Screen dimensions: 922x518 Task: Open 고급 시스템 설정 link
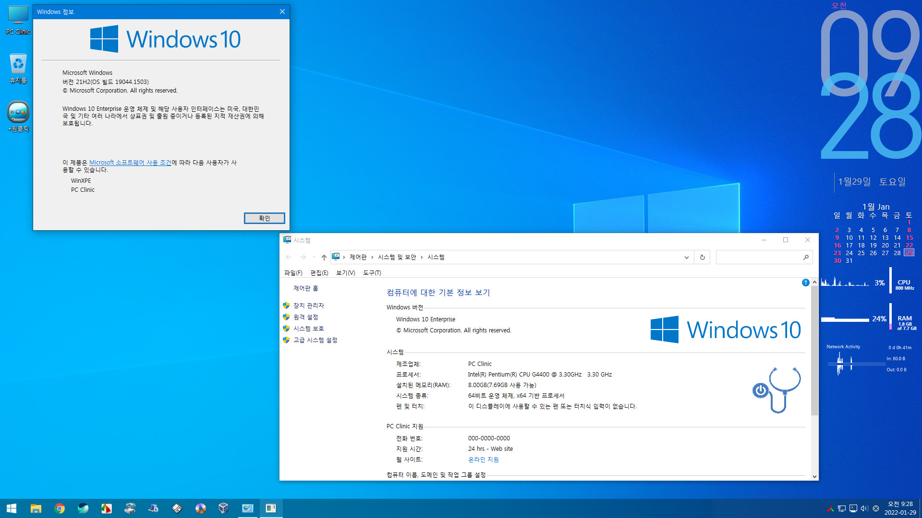click(x=315, y=340)
